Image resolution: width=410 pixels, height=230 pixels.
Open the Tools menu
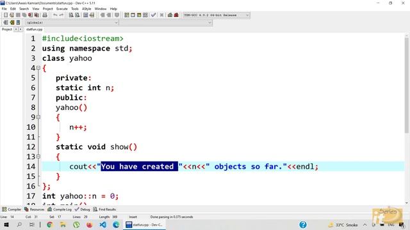(x=75, y=8)
